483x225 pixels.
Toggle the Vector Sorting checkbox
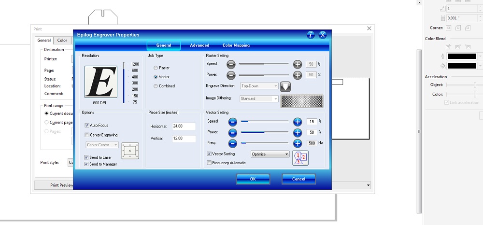click(209, 154)
